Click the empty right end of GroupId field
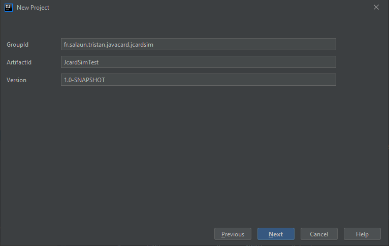Image resolution: width=389 pixels, height=246 pixels. point(305,45)
